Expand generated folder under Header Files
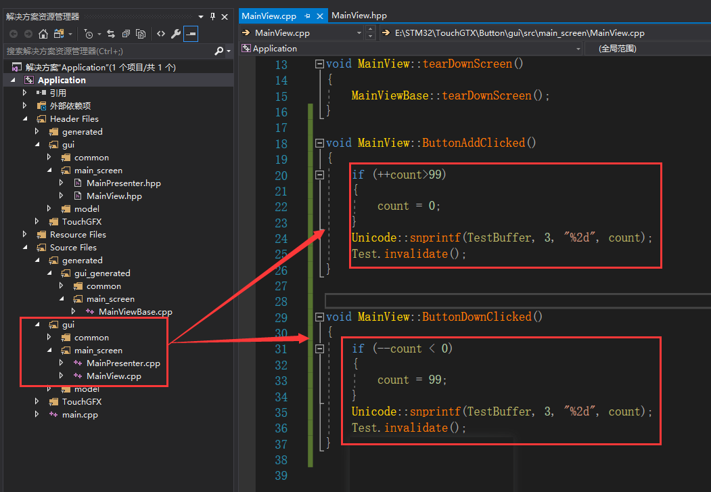 coord(37,131)
